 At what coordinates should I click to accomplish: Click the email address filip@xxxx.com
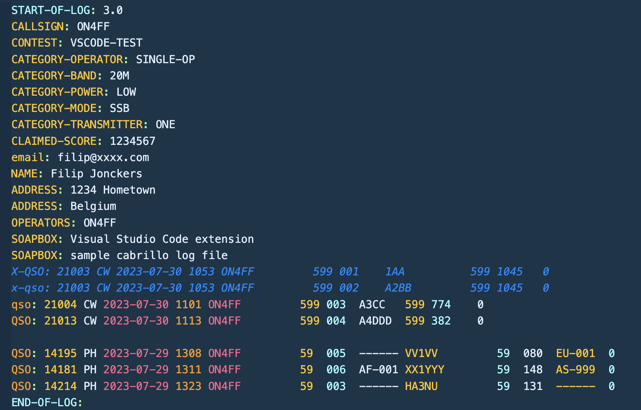coord(103,157)
